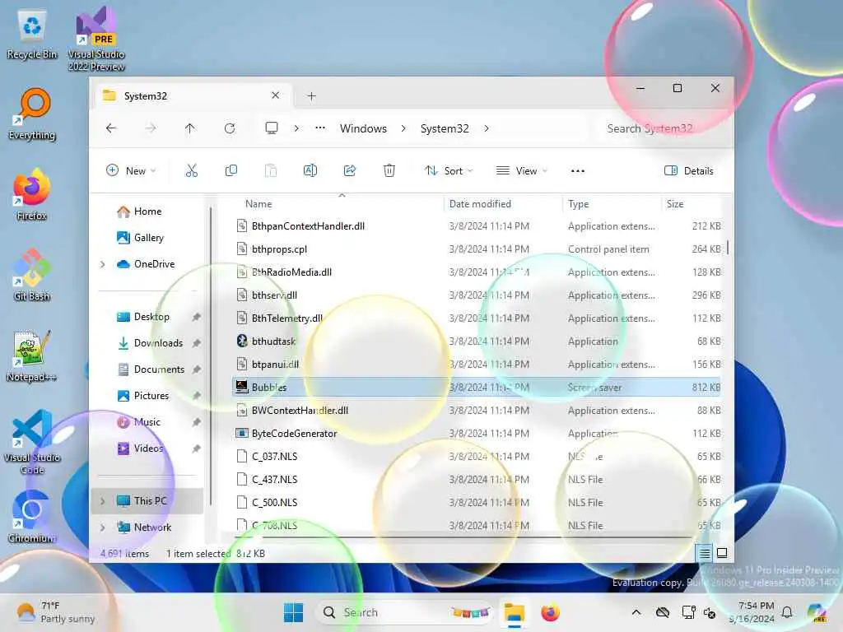Open Recycle Bin desktop icon
Screen dimensions: 843x632
coord(32,35)
